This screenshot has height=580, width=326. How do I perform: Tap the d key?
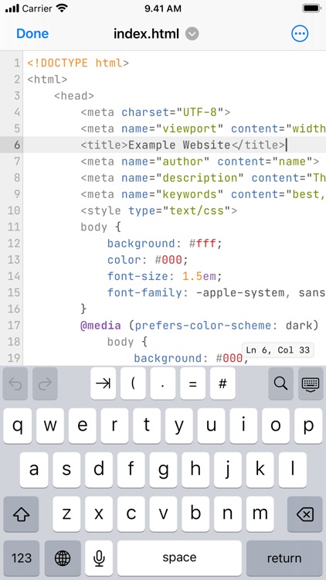pos(99,469)
